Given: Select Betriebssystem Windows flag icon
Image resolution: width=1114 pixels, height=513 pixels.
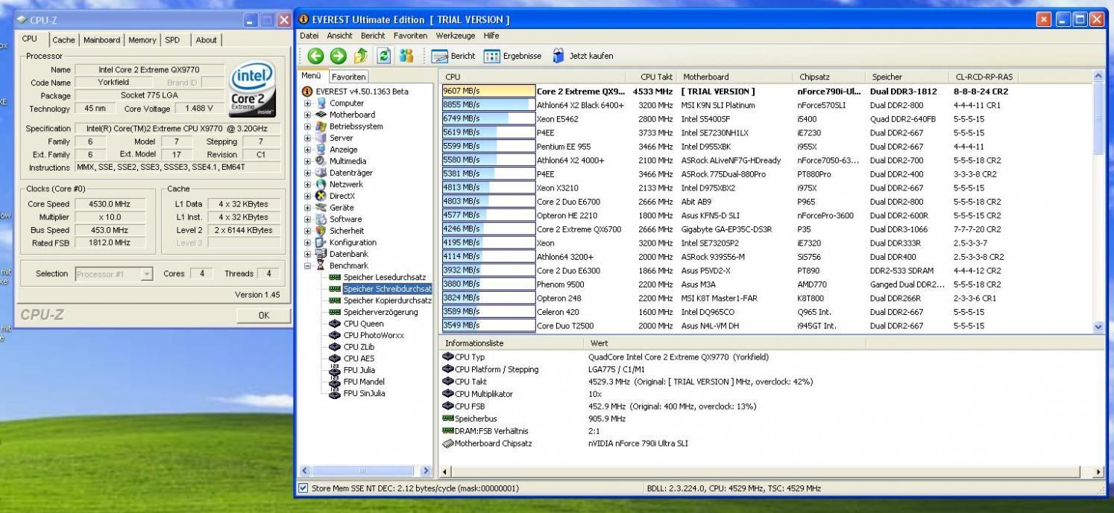Looking at the screenshot, I should [321, 127].
